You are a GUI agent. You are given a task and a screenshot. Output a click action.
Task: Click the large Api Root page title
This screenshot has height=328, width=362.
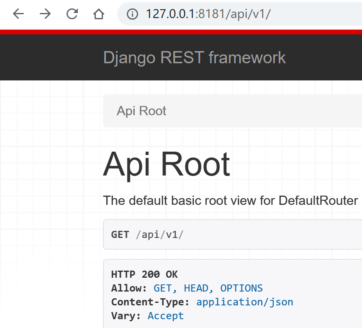click(167, 163)
